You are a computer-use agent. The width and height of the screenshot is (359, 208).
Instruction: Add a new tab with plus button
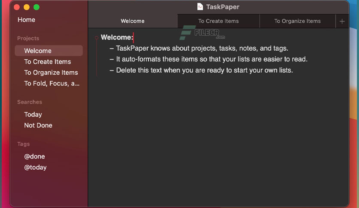click(x=342, y=21)
